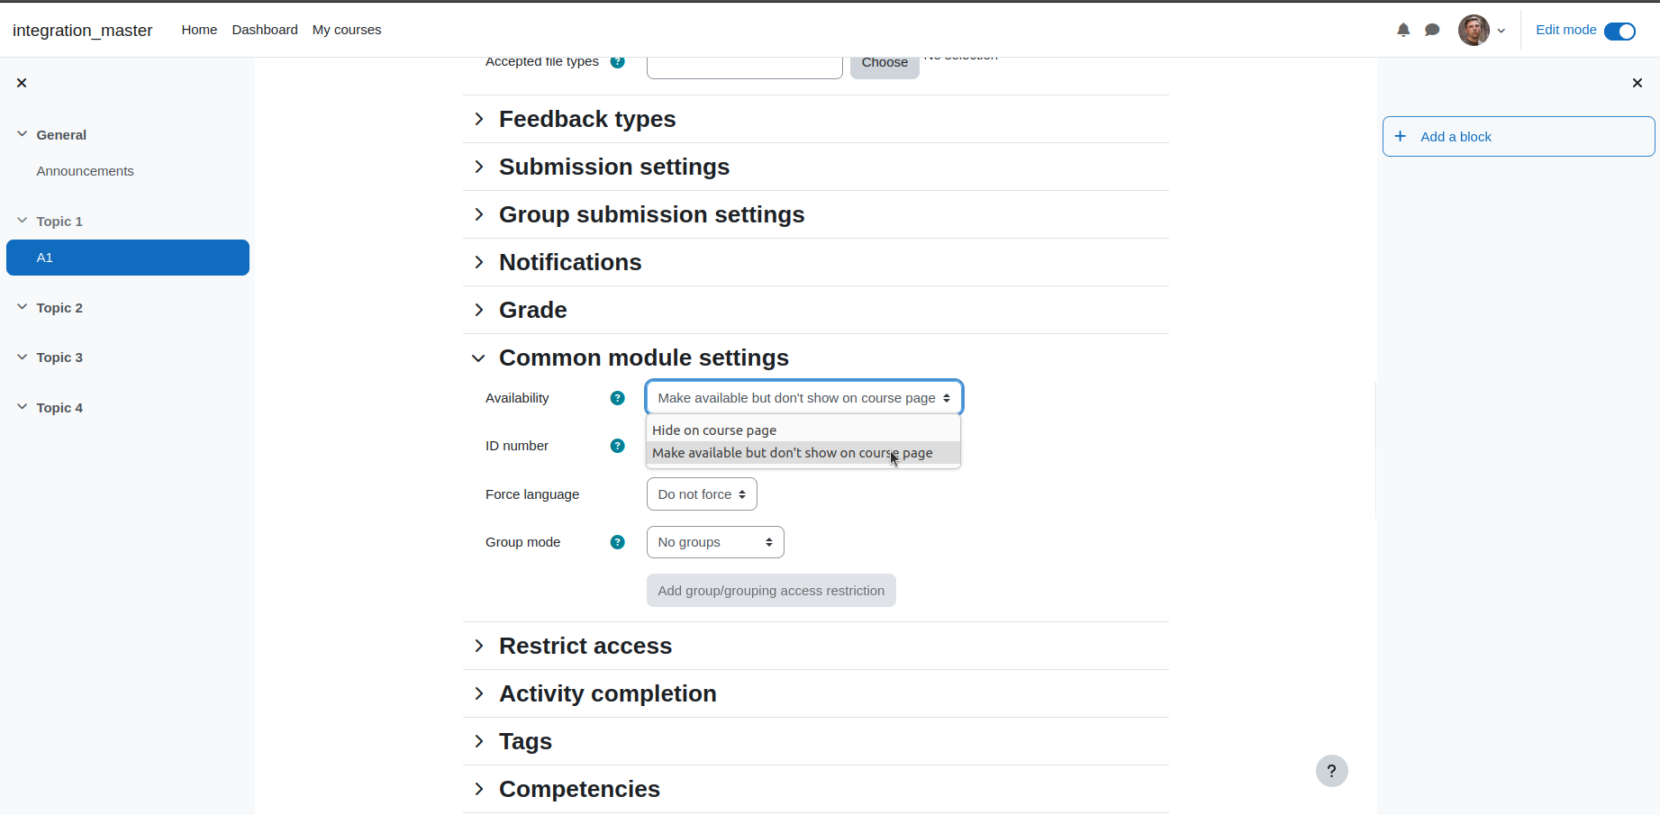Viewport: 1660px width, 815px height.
Task: Click the floating question mark help button
Action: click(1331, 771)
